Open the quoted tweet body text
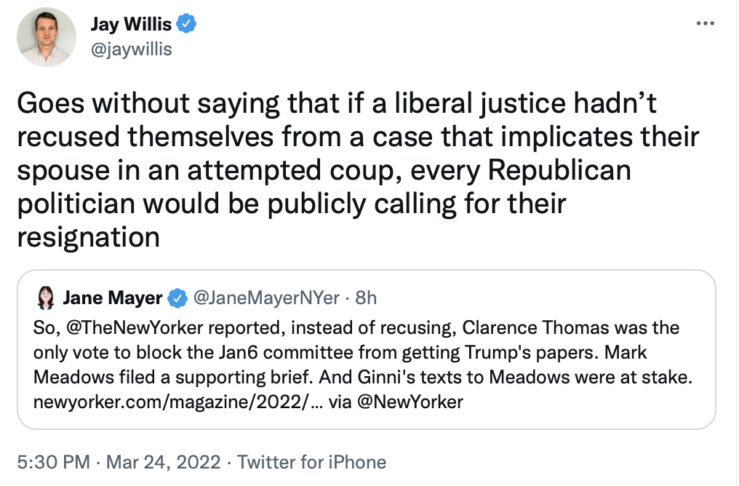The height and width of the screenshot is (486, 739). click(x=364, y=352)
